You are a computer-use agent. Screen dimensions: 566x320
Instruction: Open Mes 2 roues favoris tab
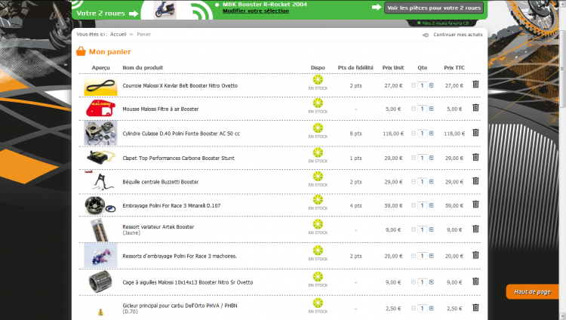click(443, 23)
